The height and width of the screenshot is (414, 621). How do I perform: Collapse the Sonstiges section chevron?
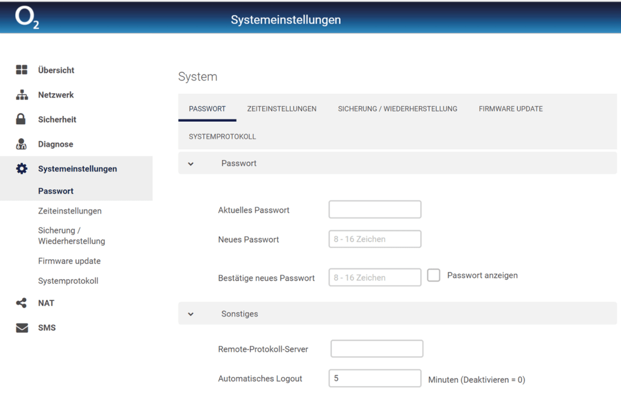[191, 314]
